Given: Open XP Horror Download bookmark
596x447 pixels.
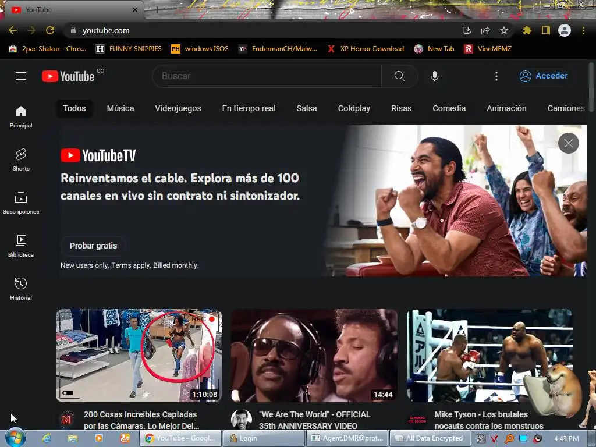Looking at the screenshot, I should click(x=366, y=49).
